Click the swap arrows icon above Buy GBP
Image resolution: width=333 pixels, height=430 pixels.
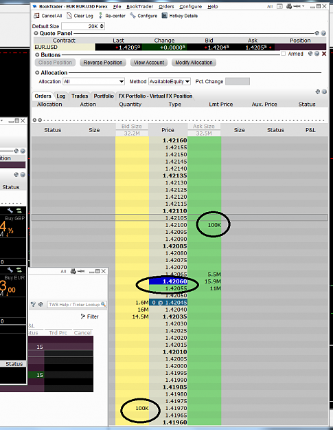(x=19, y=211)
